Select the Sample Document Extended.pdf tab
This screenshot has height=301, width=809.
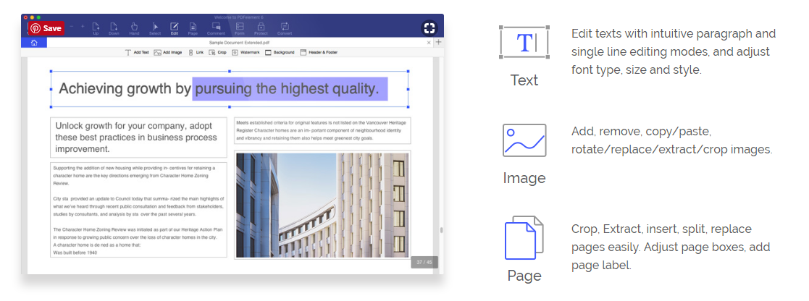[238, 43]
